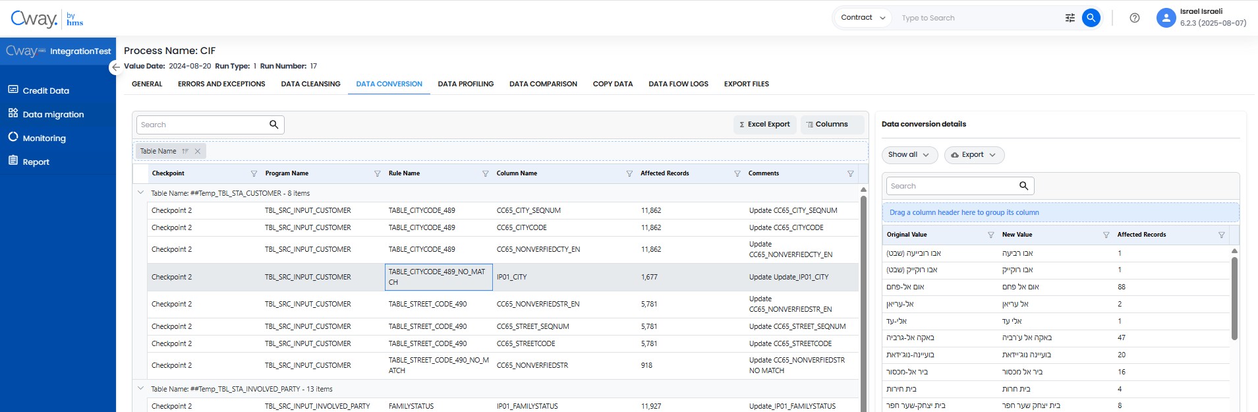
Task: Remove the Table Name grouping chip
Action: 198,151
